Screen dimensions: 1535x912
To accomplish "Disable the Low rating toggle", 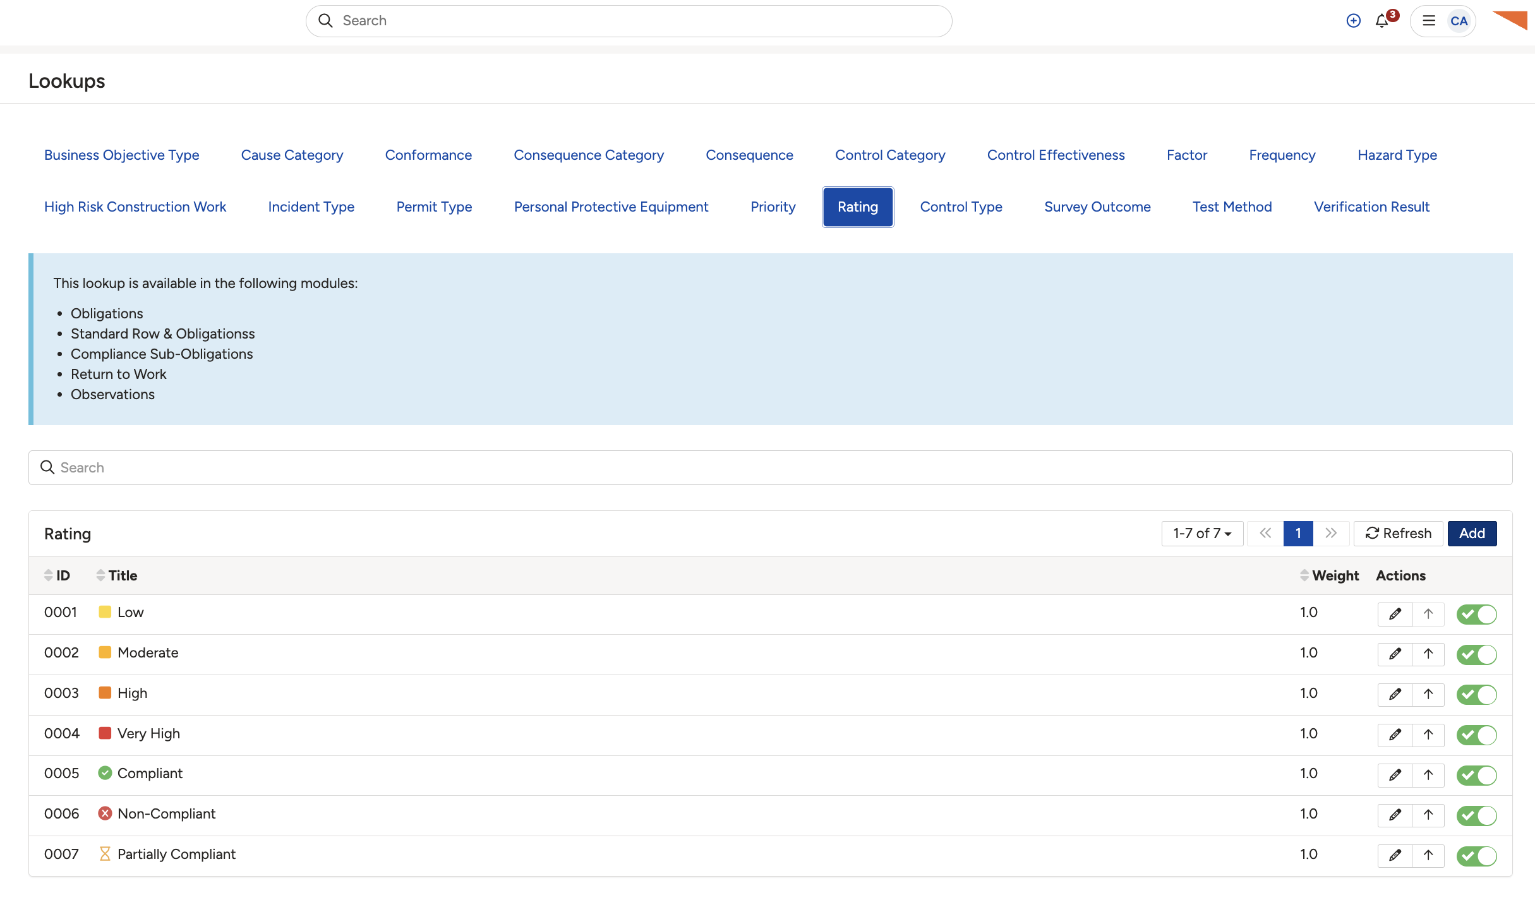I will click(x=1477, y=614).
